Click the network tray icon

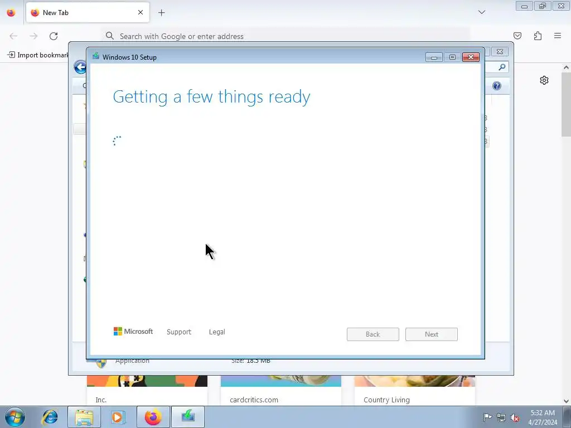pos(501,417)
